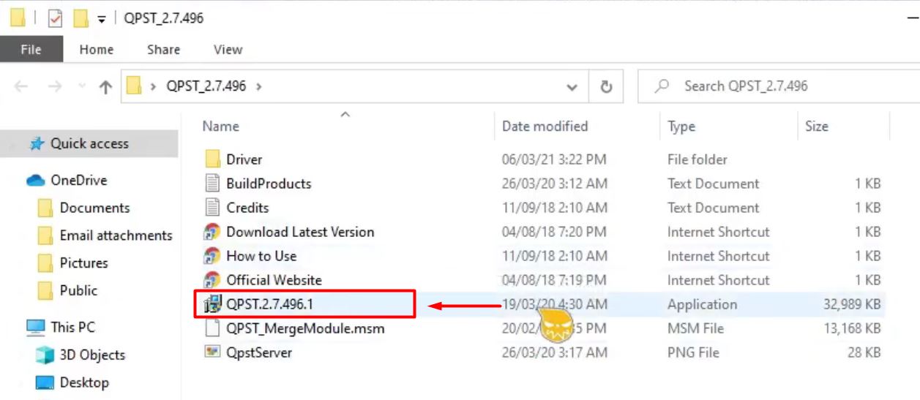Image resolution: width=920 pixels, height=400 pixels.
Task: Click the date 26/03/20 3:17 AM
Action: (x=554, y=352)
